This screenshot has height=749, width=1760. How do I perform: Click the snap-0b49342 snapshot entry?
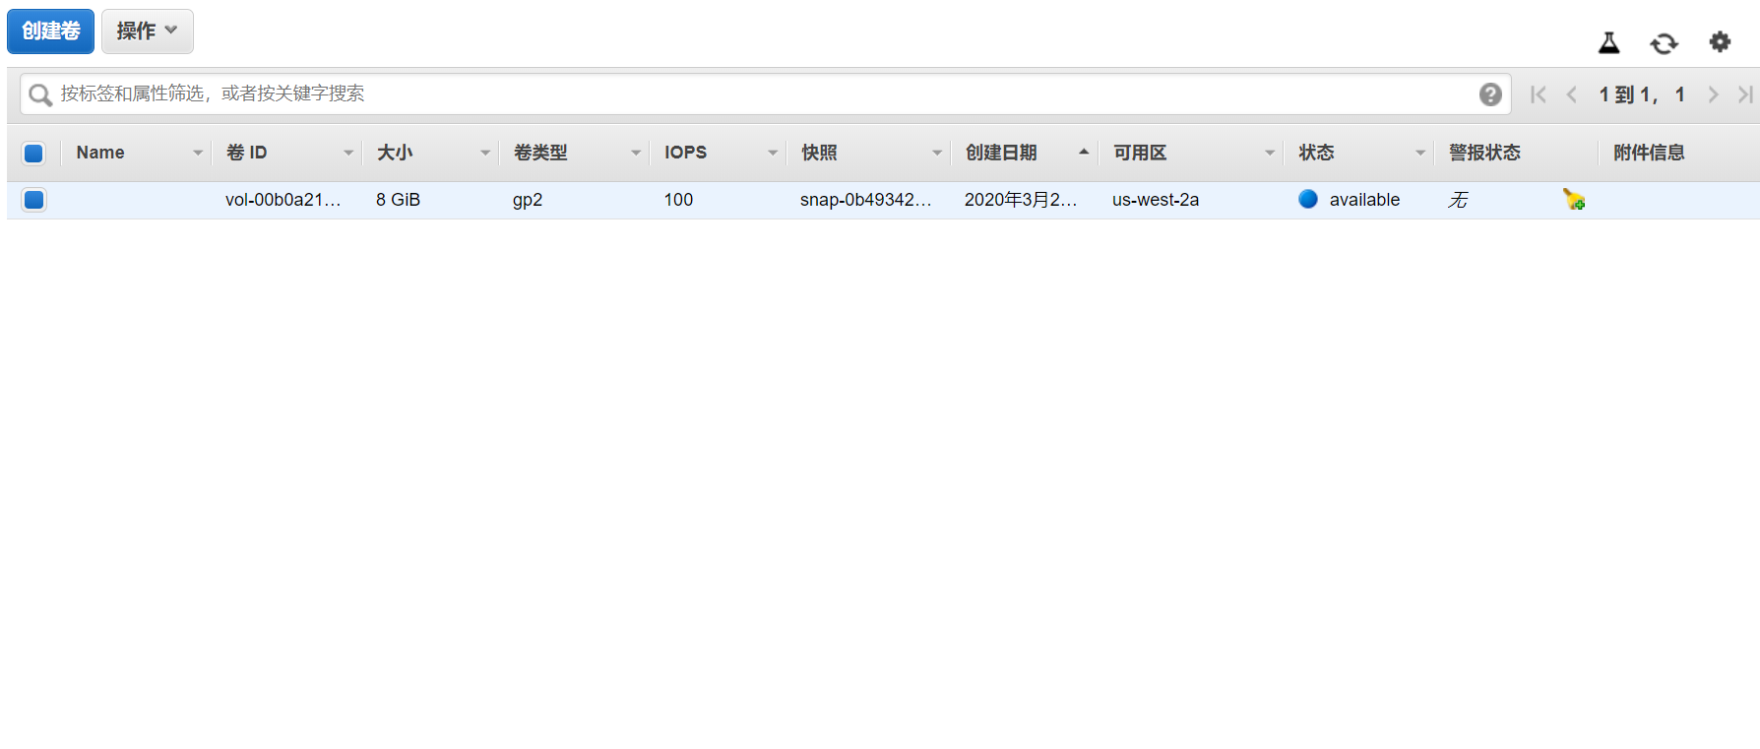pyautogui.click(x=865, y=200)
